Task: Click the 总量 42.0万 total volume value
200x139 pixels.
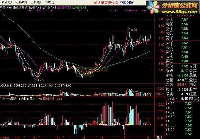Action: click(x=183, y=80)
